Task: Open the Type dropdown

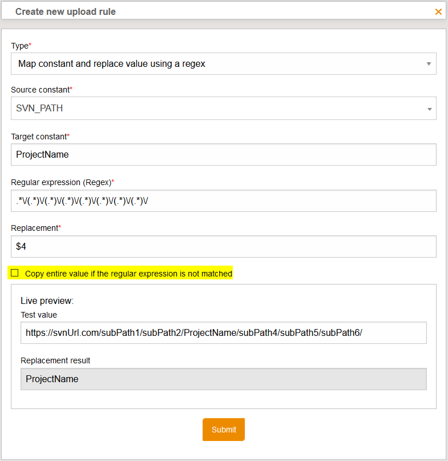Action: (217, 64)
